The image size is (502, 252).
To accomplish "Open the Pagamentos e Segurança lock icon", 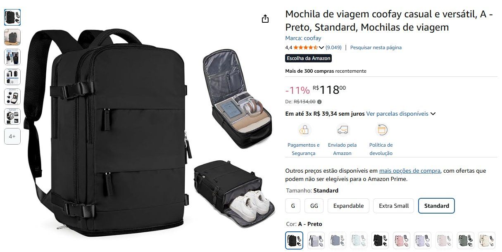I will pyautogui.click(x=304, y=131).
